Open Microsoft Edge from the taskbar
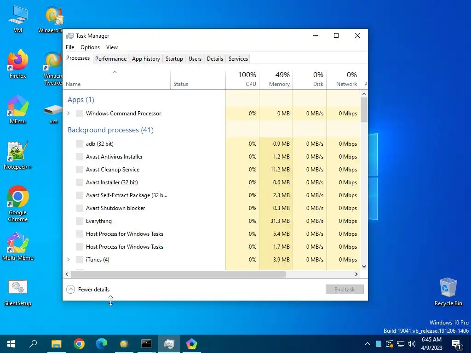Image resolution: width=471 pixels, height=353 pixels. (x=102, y=344)
